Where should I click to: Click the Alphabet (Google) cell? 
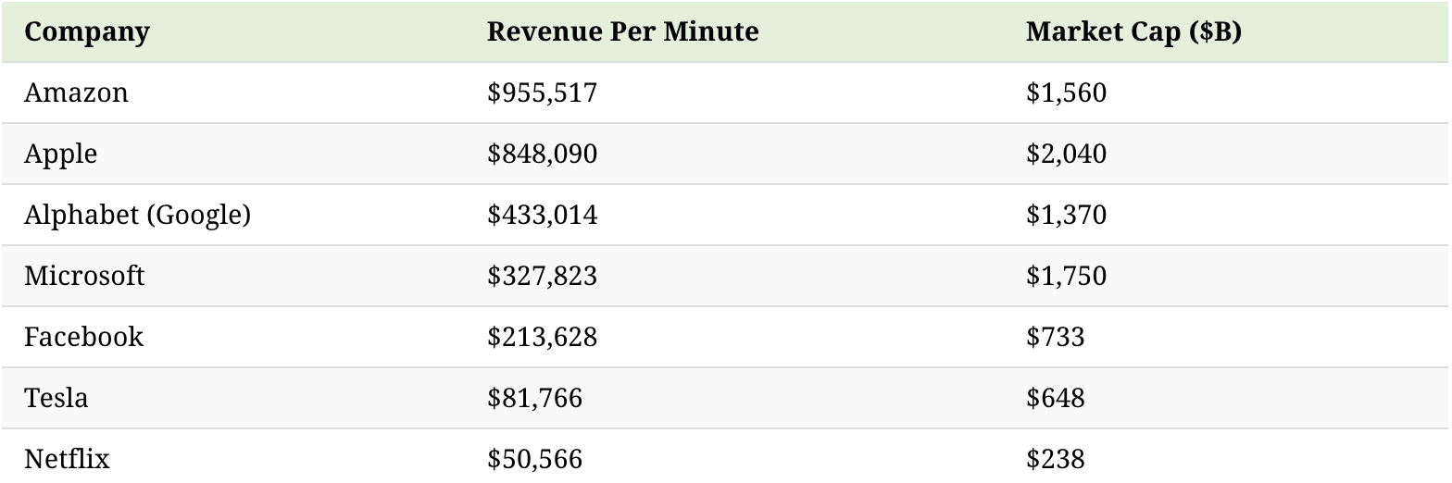[137, 215]
